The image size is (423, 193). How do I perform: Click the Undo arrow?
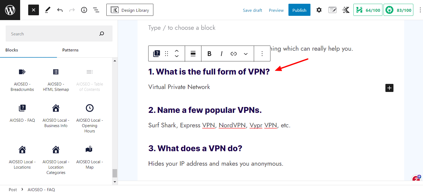[x=60, y=10]
